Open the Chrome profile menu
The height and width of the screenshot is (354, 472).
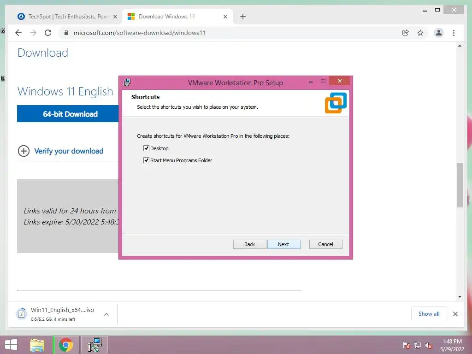439,33
